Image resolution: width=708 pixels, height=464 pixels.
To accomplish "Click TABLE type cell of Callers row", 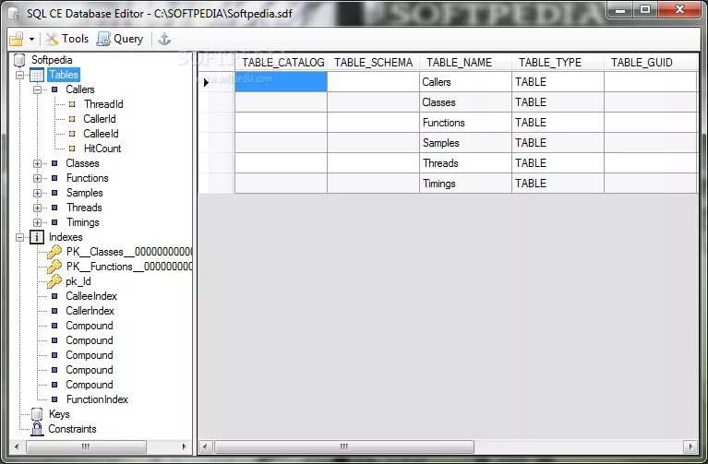I will 558,82.
